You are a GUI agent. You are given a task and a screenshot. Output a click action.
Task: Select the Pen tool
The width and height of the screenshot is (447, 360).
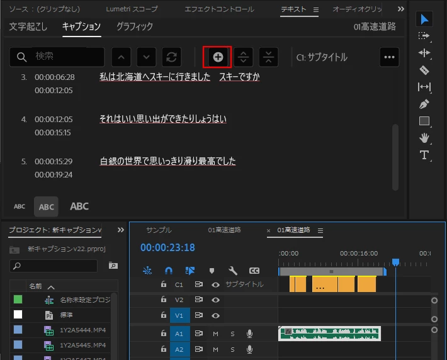(424, 104)
